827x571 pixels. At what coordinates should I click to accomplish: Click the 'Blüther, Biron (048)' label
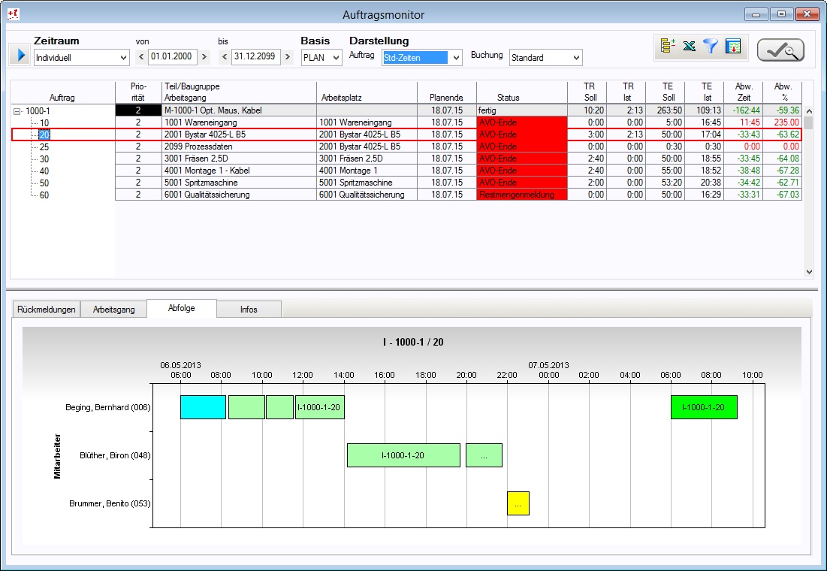115,455
